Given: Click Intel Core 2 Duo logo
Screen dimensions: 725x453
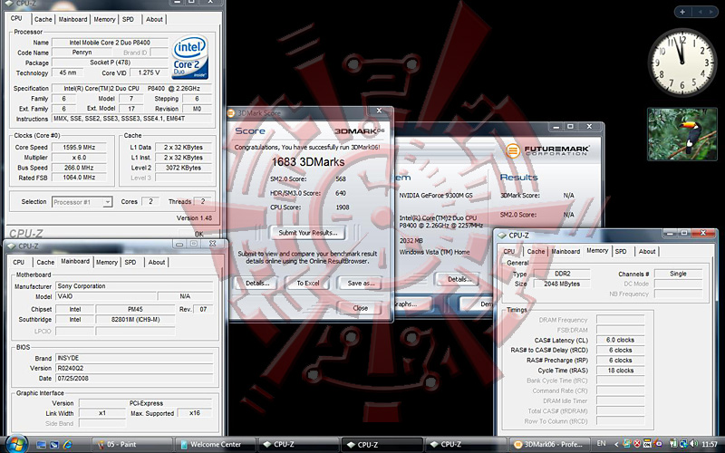Looking at the screenshot, I should (190, 58).
